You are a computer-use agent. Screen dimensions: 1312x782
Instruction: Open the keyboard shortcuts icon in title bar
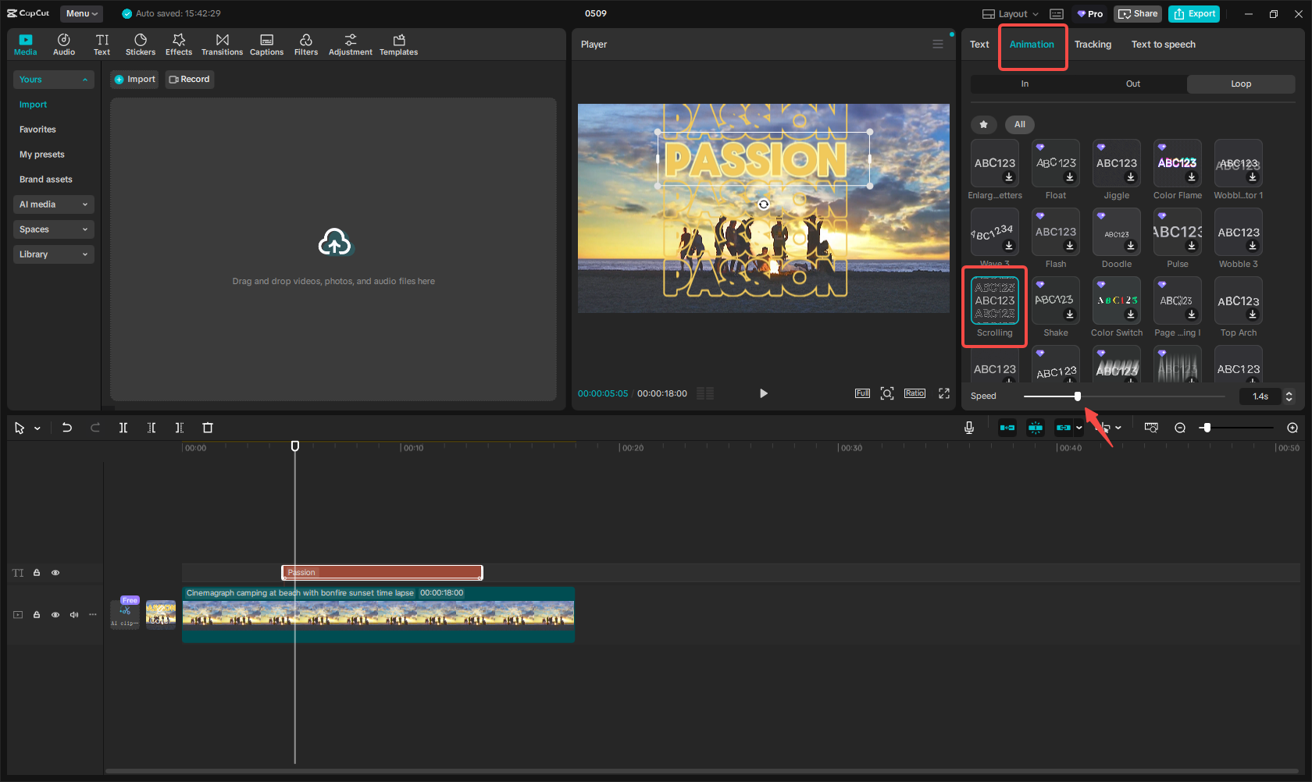1057,14
